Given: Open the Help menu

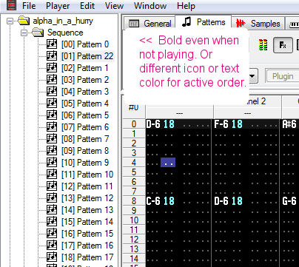Looking at the screenshot, I should click(186, 6).
